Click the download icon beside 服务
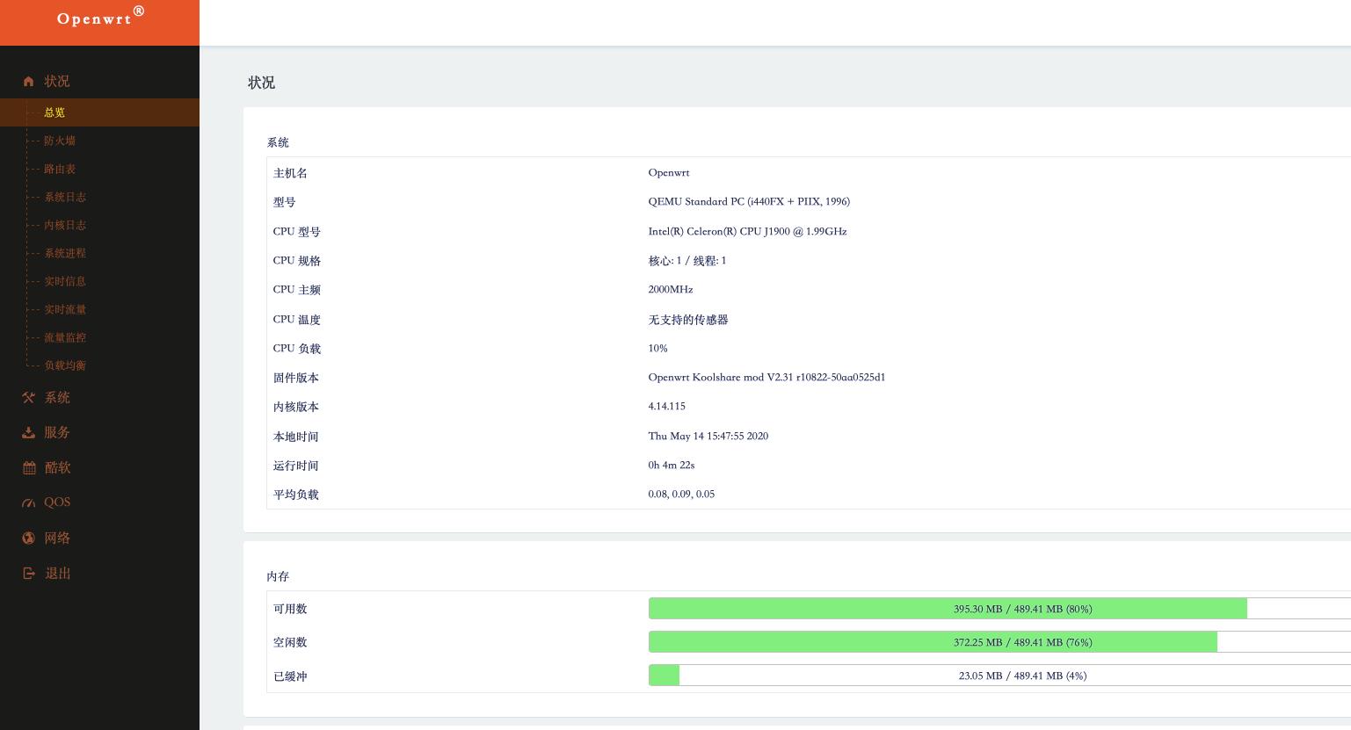Image resolution: width=1351 pixels, height=730 pixels. (28, 433)
